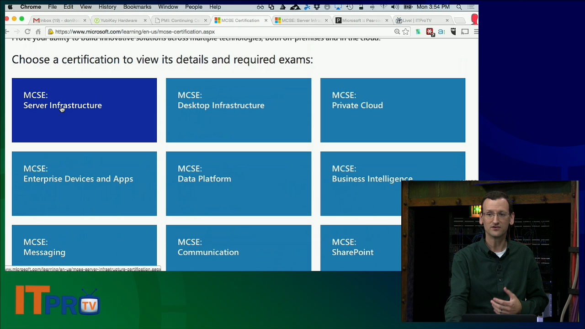Open the MCSE: Desktop Infrastructure tile
Image resolution: width=585 pixels, height=329 pixels.
click(x=239, y=110)
